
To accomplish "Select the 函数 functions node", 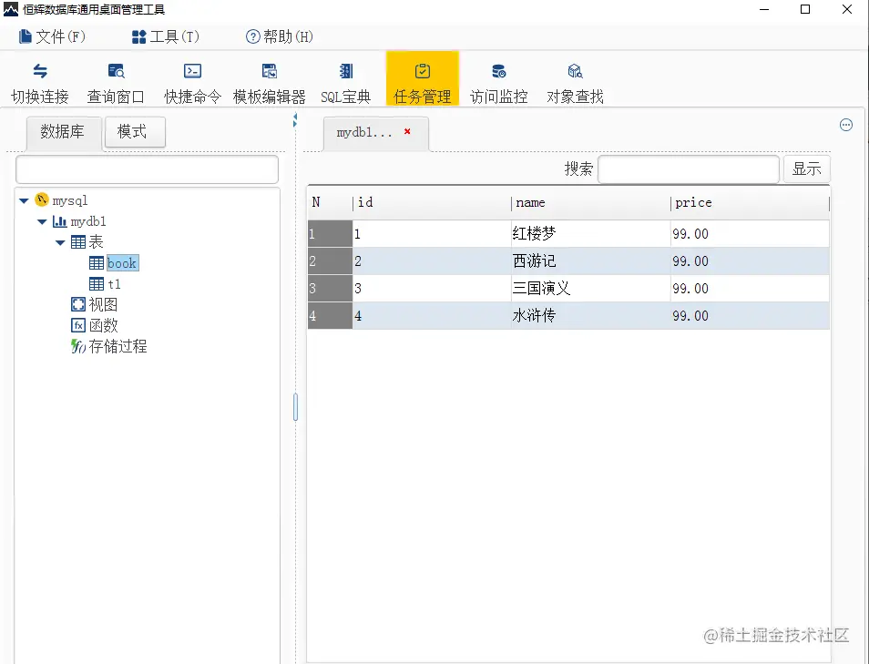I will 103,325.
